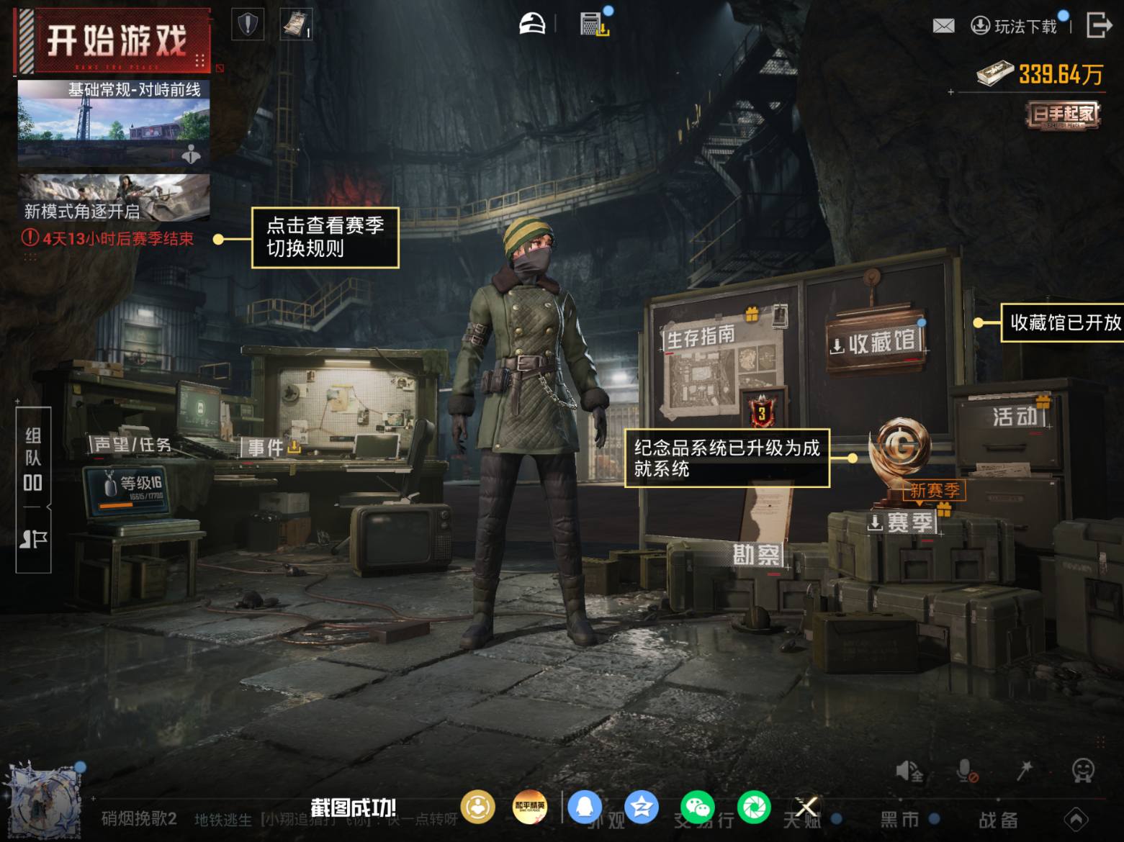Screen dimensions: 1124x842
Task: Click the 开始游戏 start game button
Action: coord(114,41)
